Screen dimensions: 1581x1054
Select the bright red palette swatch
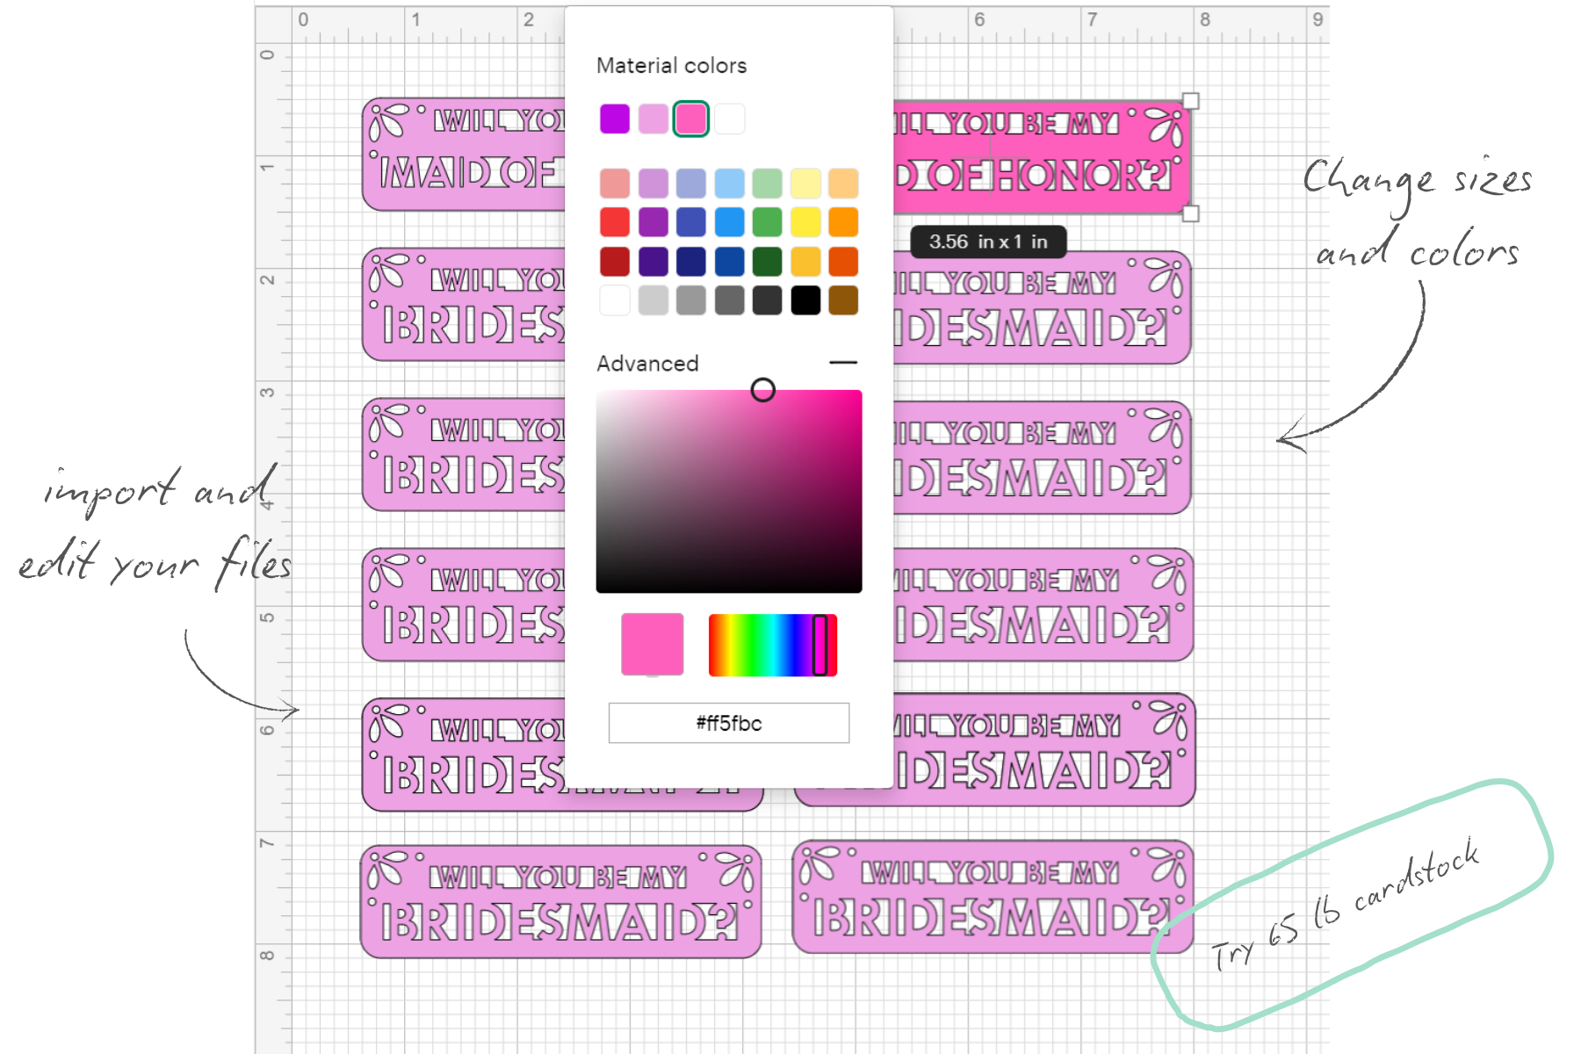pos(615,222)
